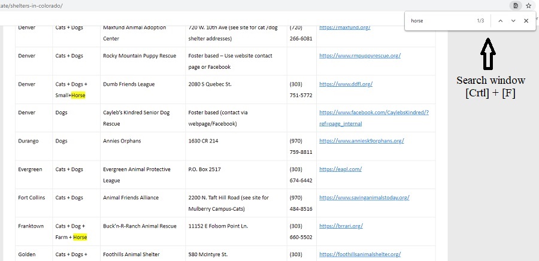
Task: Open the ddfl.org link
Action: pos(346,84)
